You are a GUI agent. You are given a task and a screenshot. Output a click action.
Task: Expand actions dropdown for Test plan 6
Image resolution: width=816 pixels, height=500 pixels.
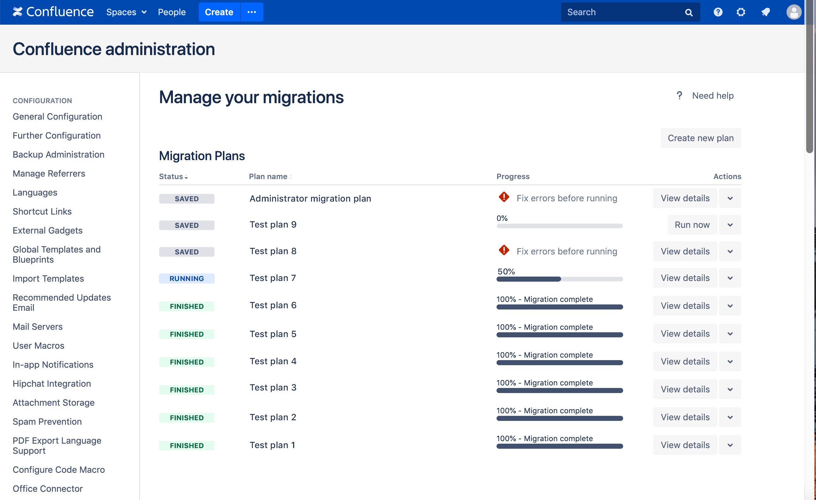click(x=730, y=306)
